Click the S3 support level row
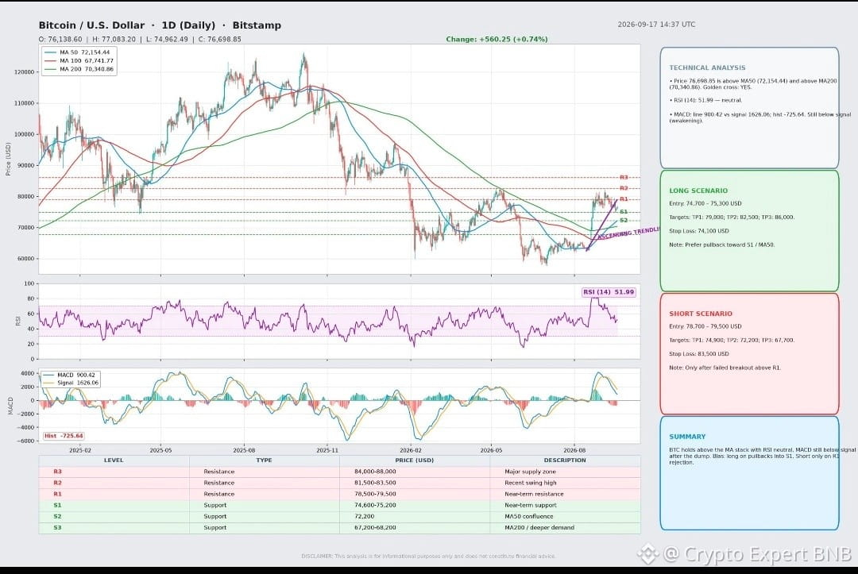 [339, 527]
